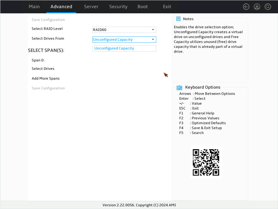Click the F3 Optimized Defaults line
Viewport: 278px width, 209px height.
203,123
